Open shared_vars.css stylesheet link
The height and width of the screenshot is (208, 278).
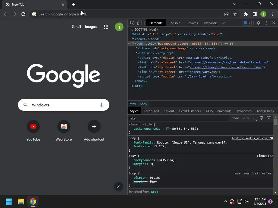tap(203, 72)
